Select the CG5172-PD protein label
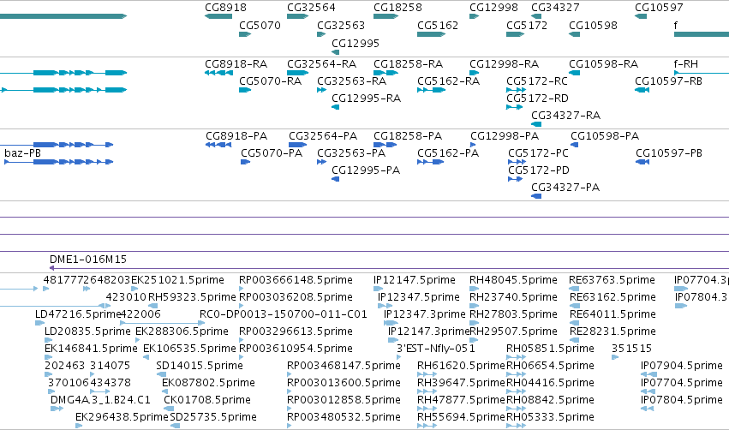This screenshot has width=729, height=430. [538, 170]
